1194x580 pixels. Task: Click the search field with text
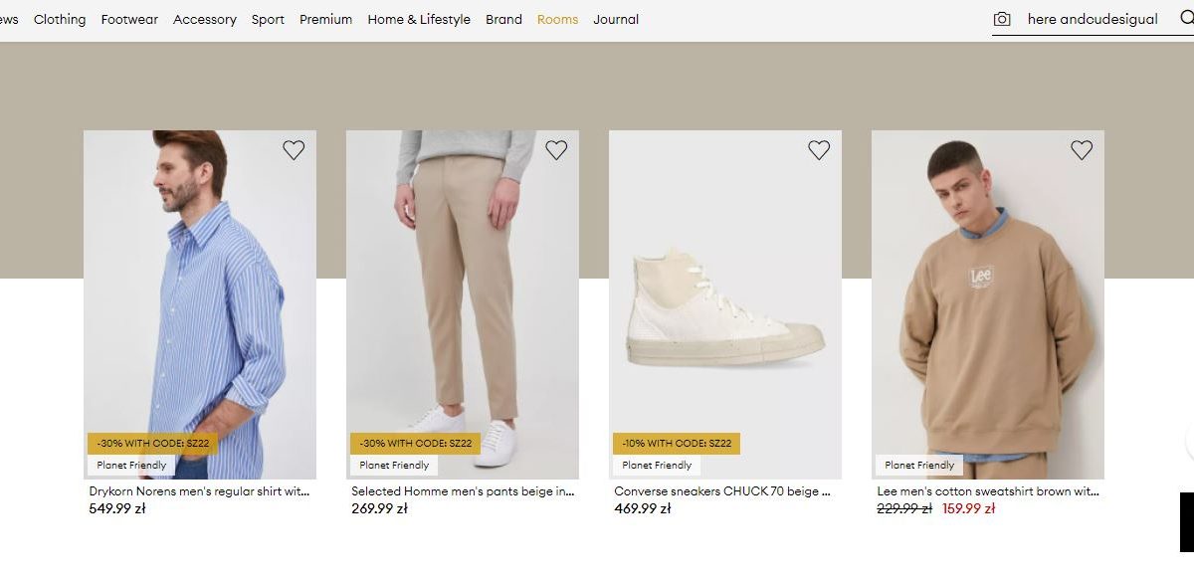pos(1093,19)
